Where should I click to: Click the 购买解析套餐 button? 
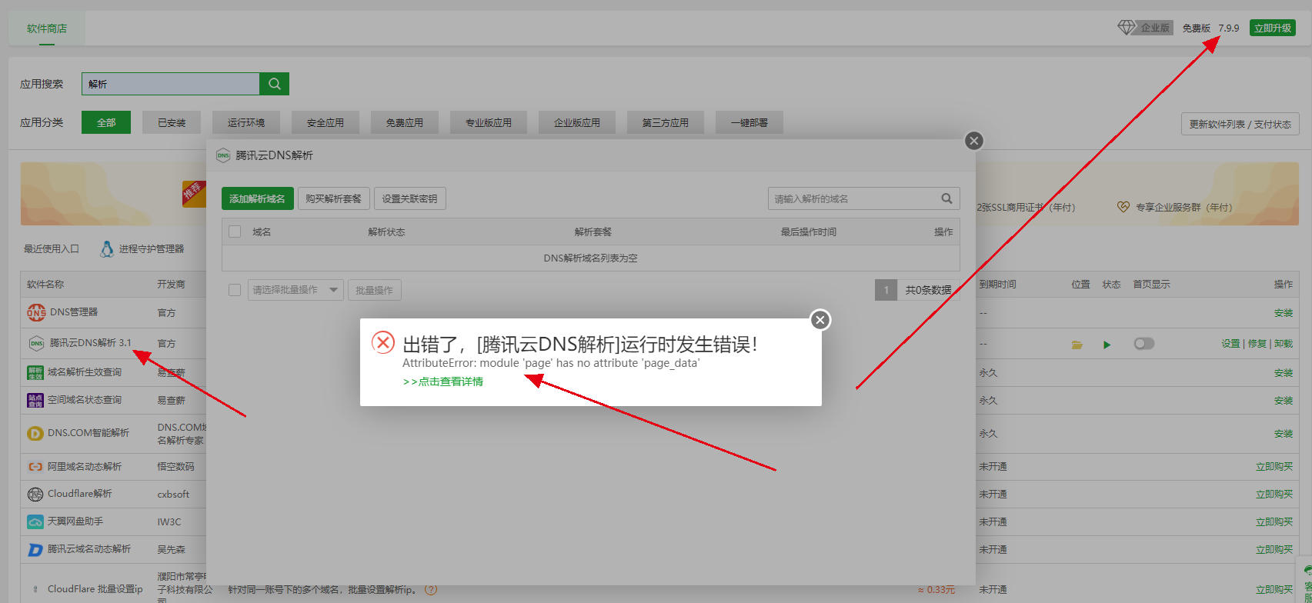click(x=333, y=198)
